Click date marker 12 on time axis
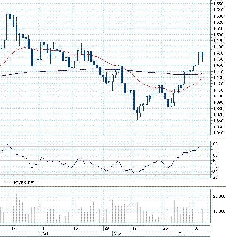The width and height of the screenshot is (226, 237). point(135,228)
